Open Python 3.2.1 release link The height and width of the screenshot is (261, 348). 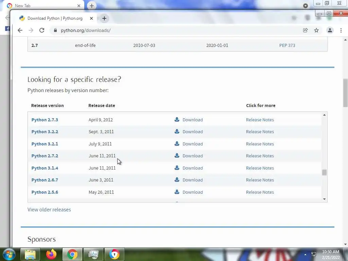45,144
